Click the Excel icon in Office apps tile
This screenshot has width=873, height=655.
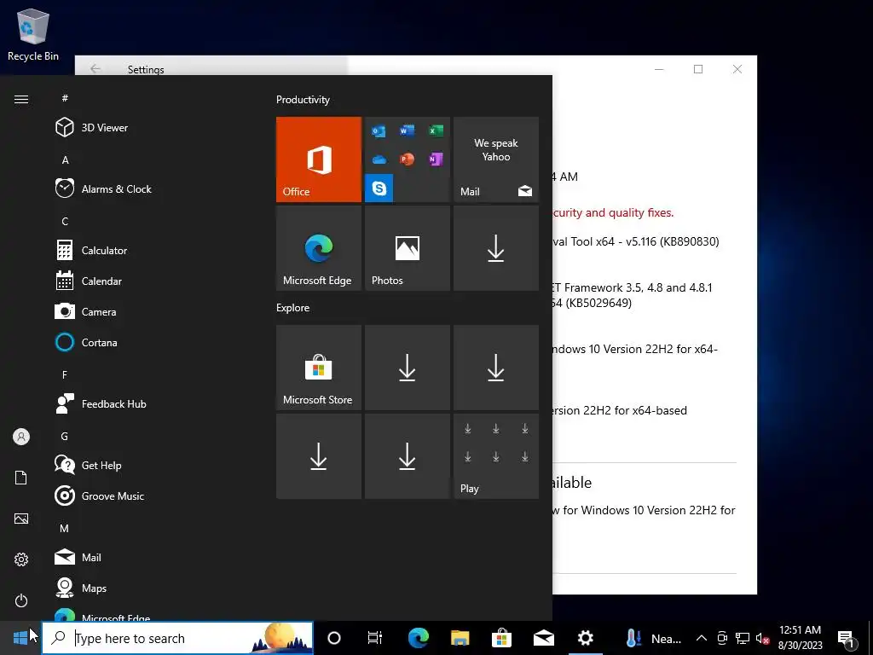click(436, 130)
